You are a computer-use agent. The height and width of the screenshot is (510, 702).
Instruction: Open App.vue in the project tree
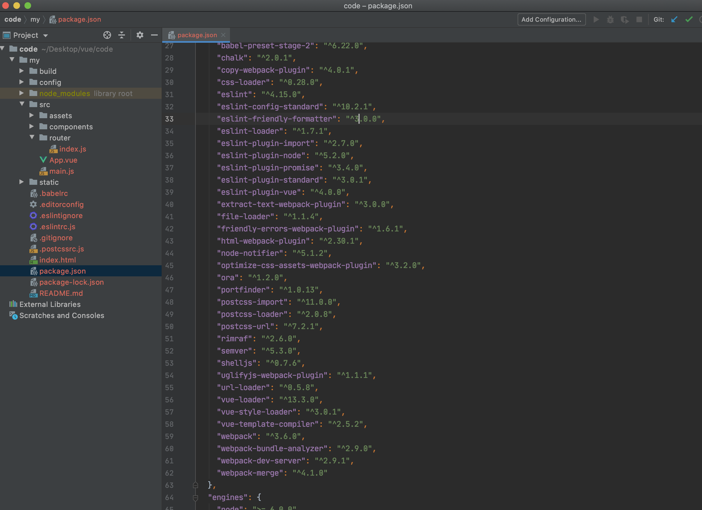[x=63, y=160]
